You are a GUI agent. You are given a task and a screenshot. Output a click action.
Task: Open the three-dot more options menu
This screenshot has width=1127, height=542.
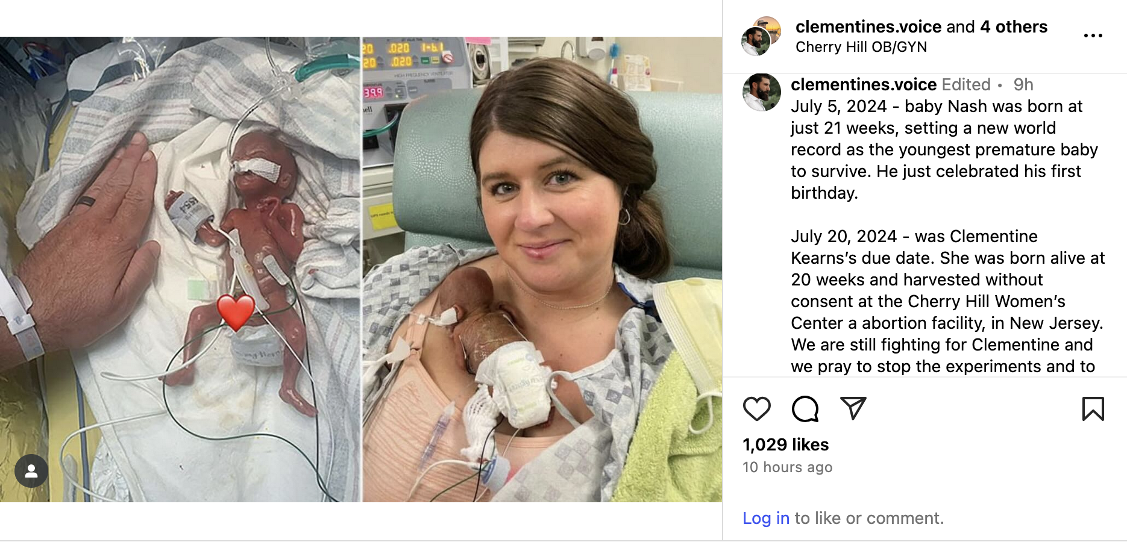pyautogui.click(x=1093, y=36)
